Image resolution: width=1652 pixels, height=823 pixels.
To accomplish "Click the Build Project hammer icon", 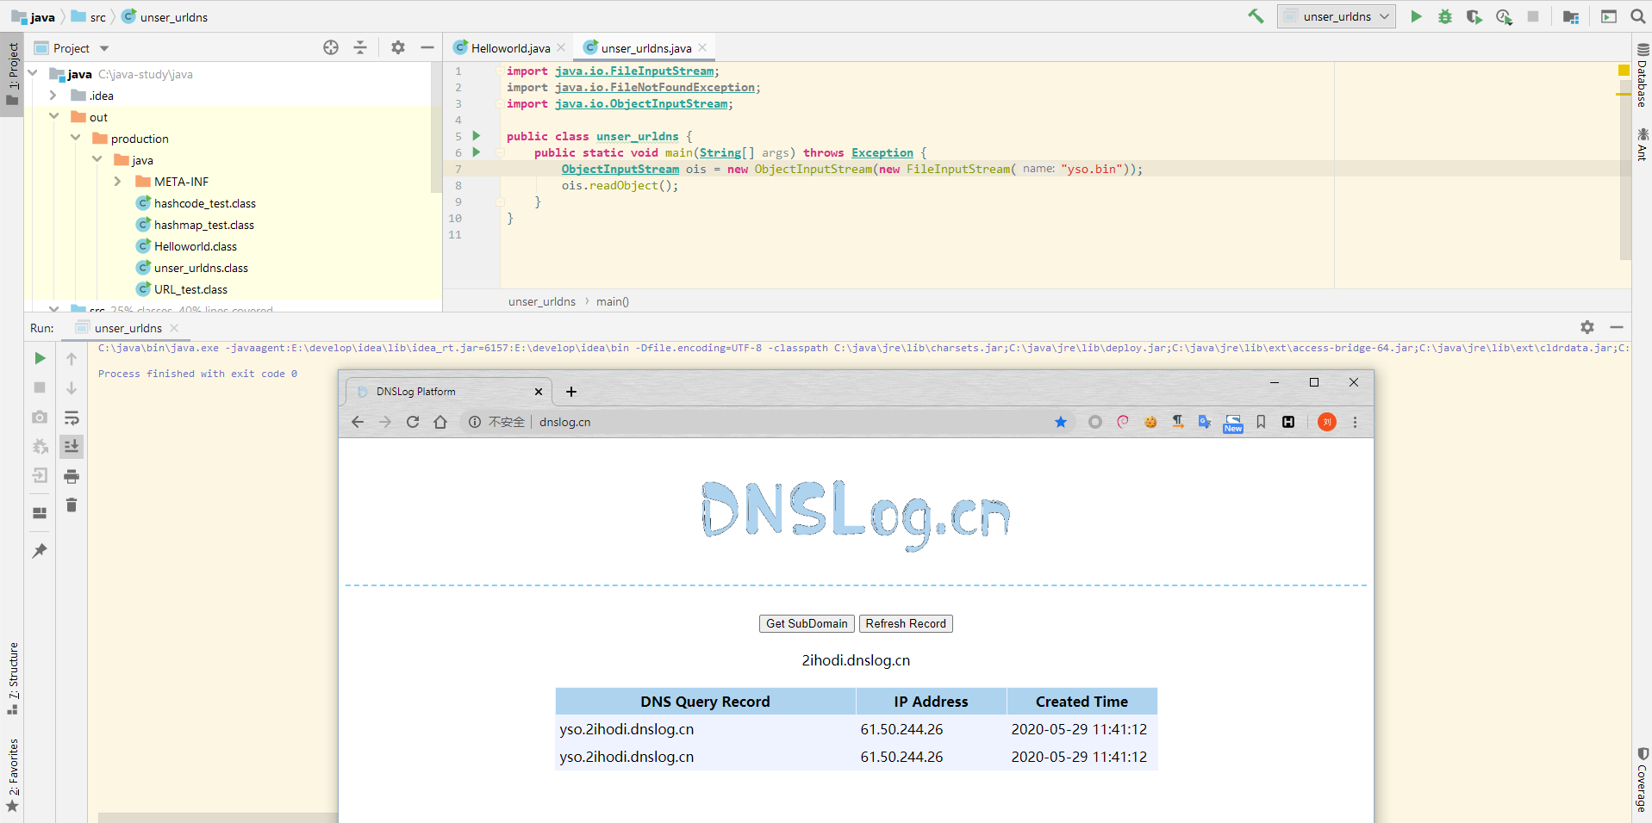I will click(1256, 16).
